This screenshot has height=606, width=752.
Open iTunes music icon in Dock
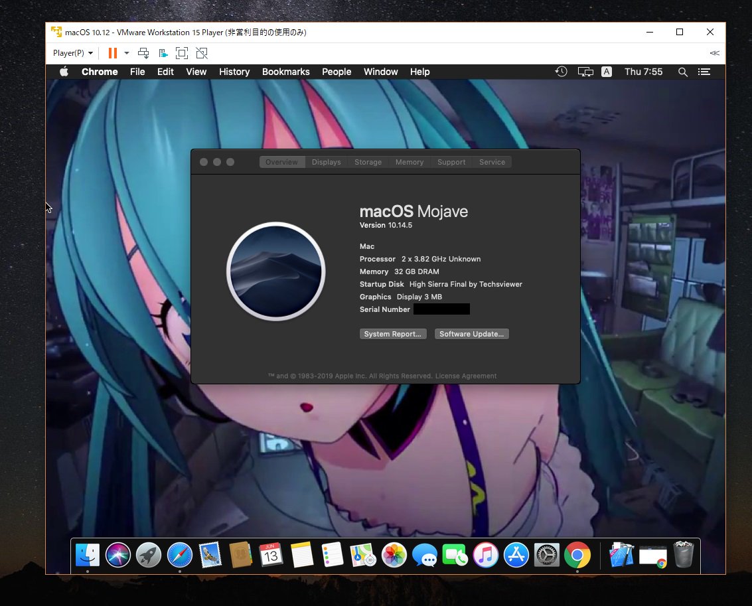pyautogui.click(x=485, y=555)
